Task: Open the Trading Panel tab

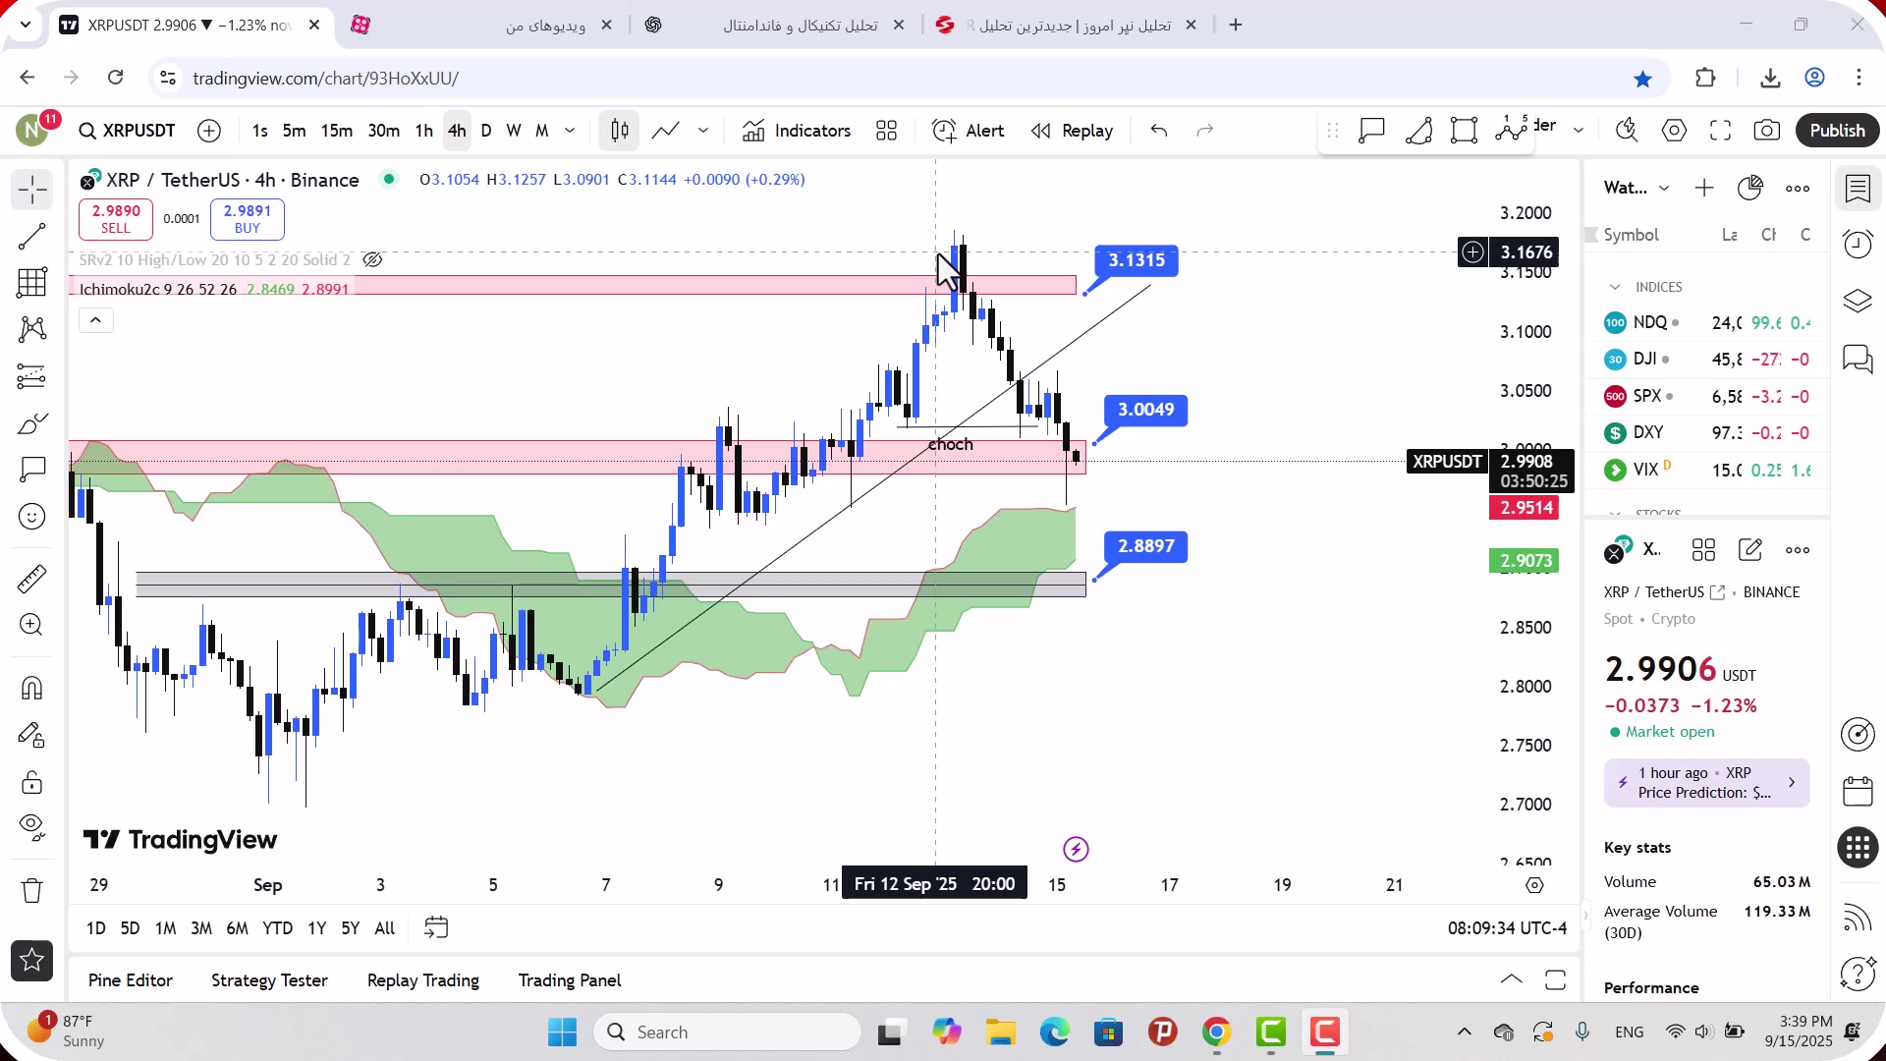Action: pos(570,980)
